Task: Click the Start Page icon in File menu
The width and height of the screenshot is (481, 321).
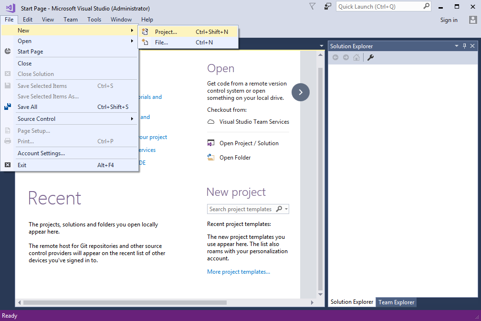Action: [x=8, y=51]
